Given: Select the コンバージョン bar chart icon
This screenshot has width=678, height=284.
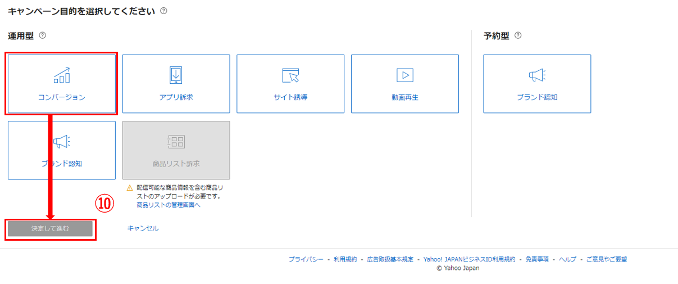Looking at the screenshot, I should [62, 75].
